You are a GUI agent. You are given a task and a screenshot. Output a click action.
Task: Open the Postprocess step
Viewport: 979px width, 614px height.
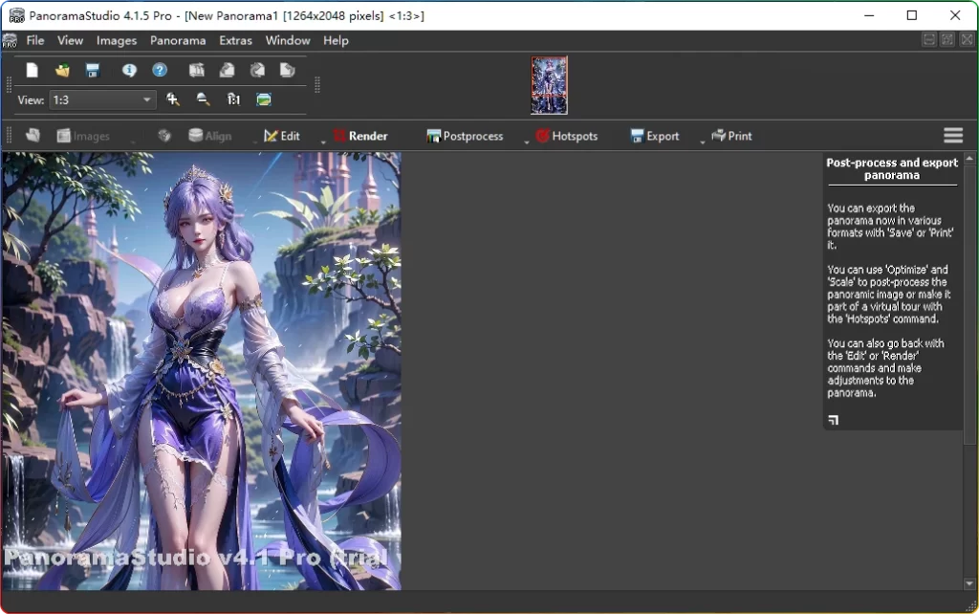(x=466, y=136)
